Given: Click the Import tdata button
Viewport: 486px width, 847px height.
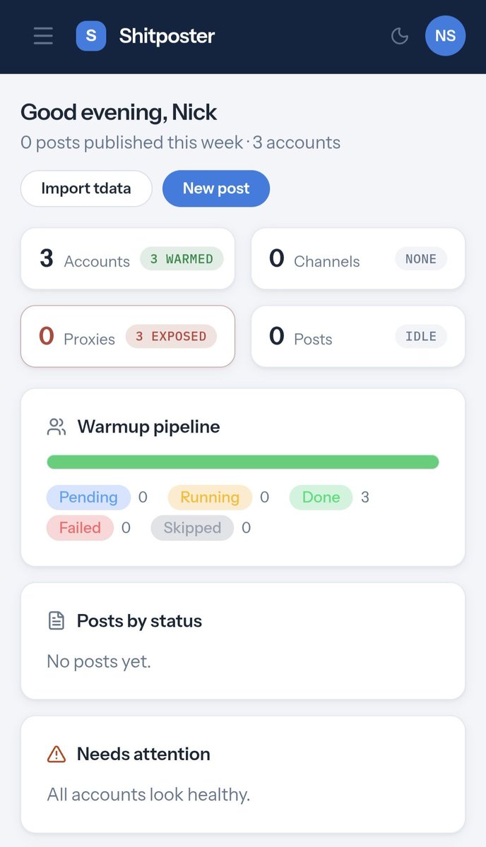Looking at the screenshot, I should coord(86,188).
